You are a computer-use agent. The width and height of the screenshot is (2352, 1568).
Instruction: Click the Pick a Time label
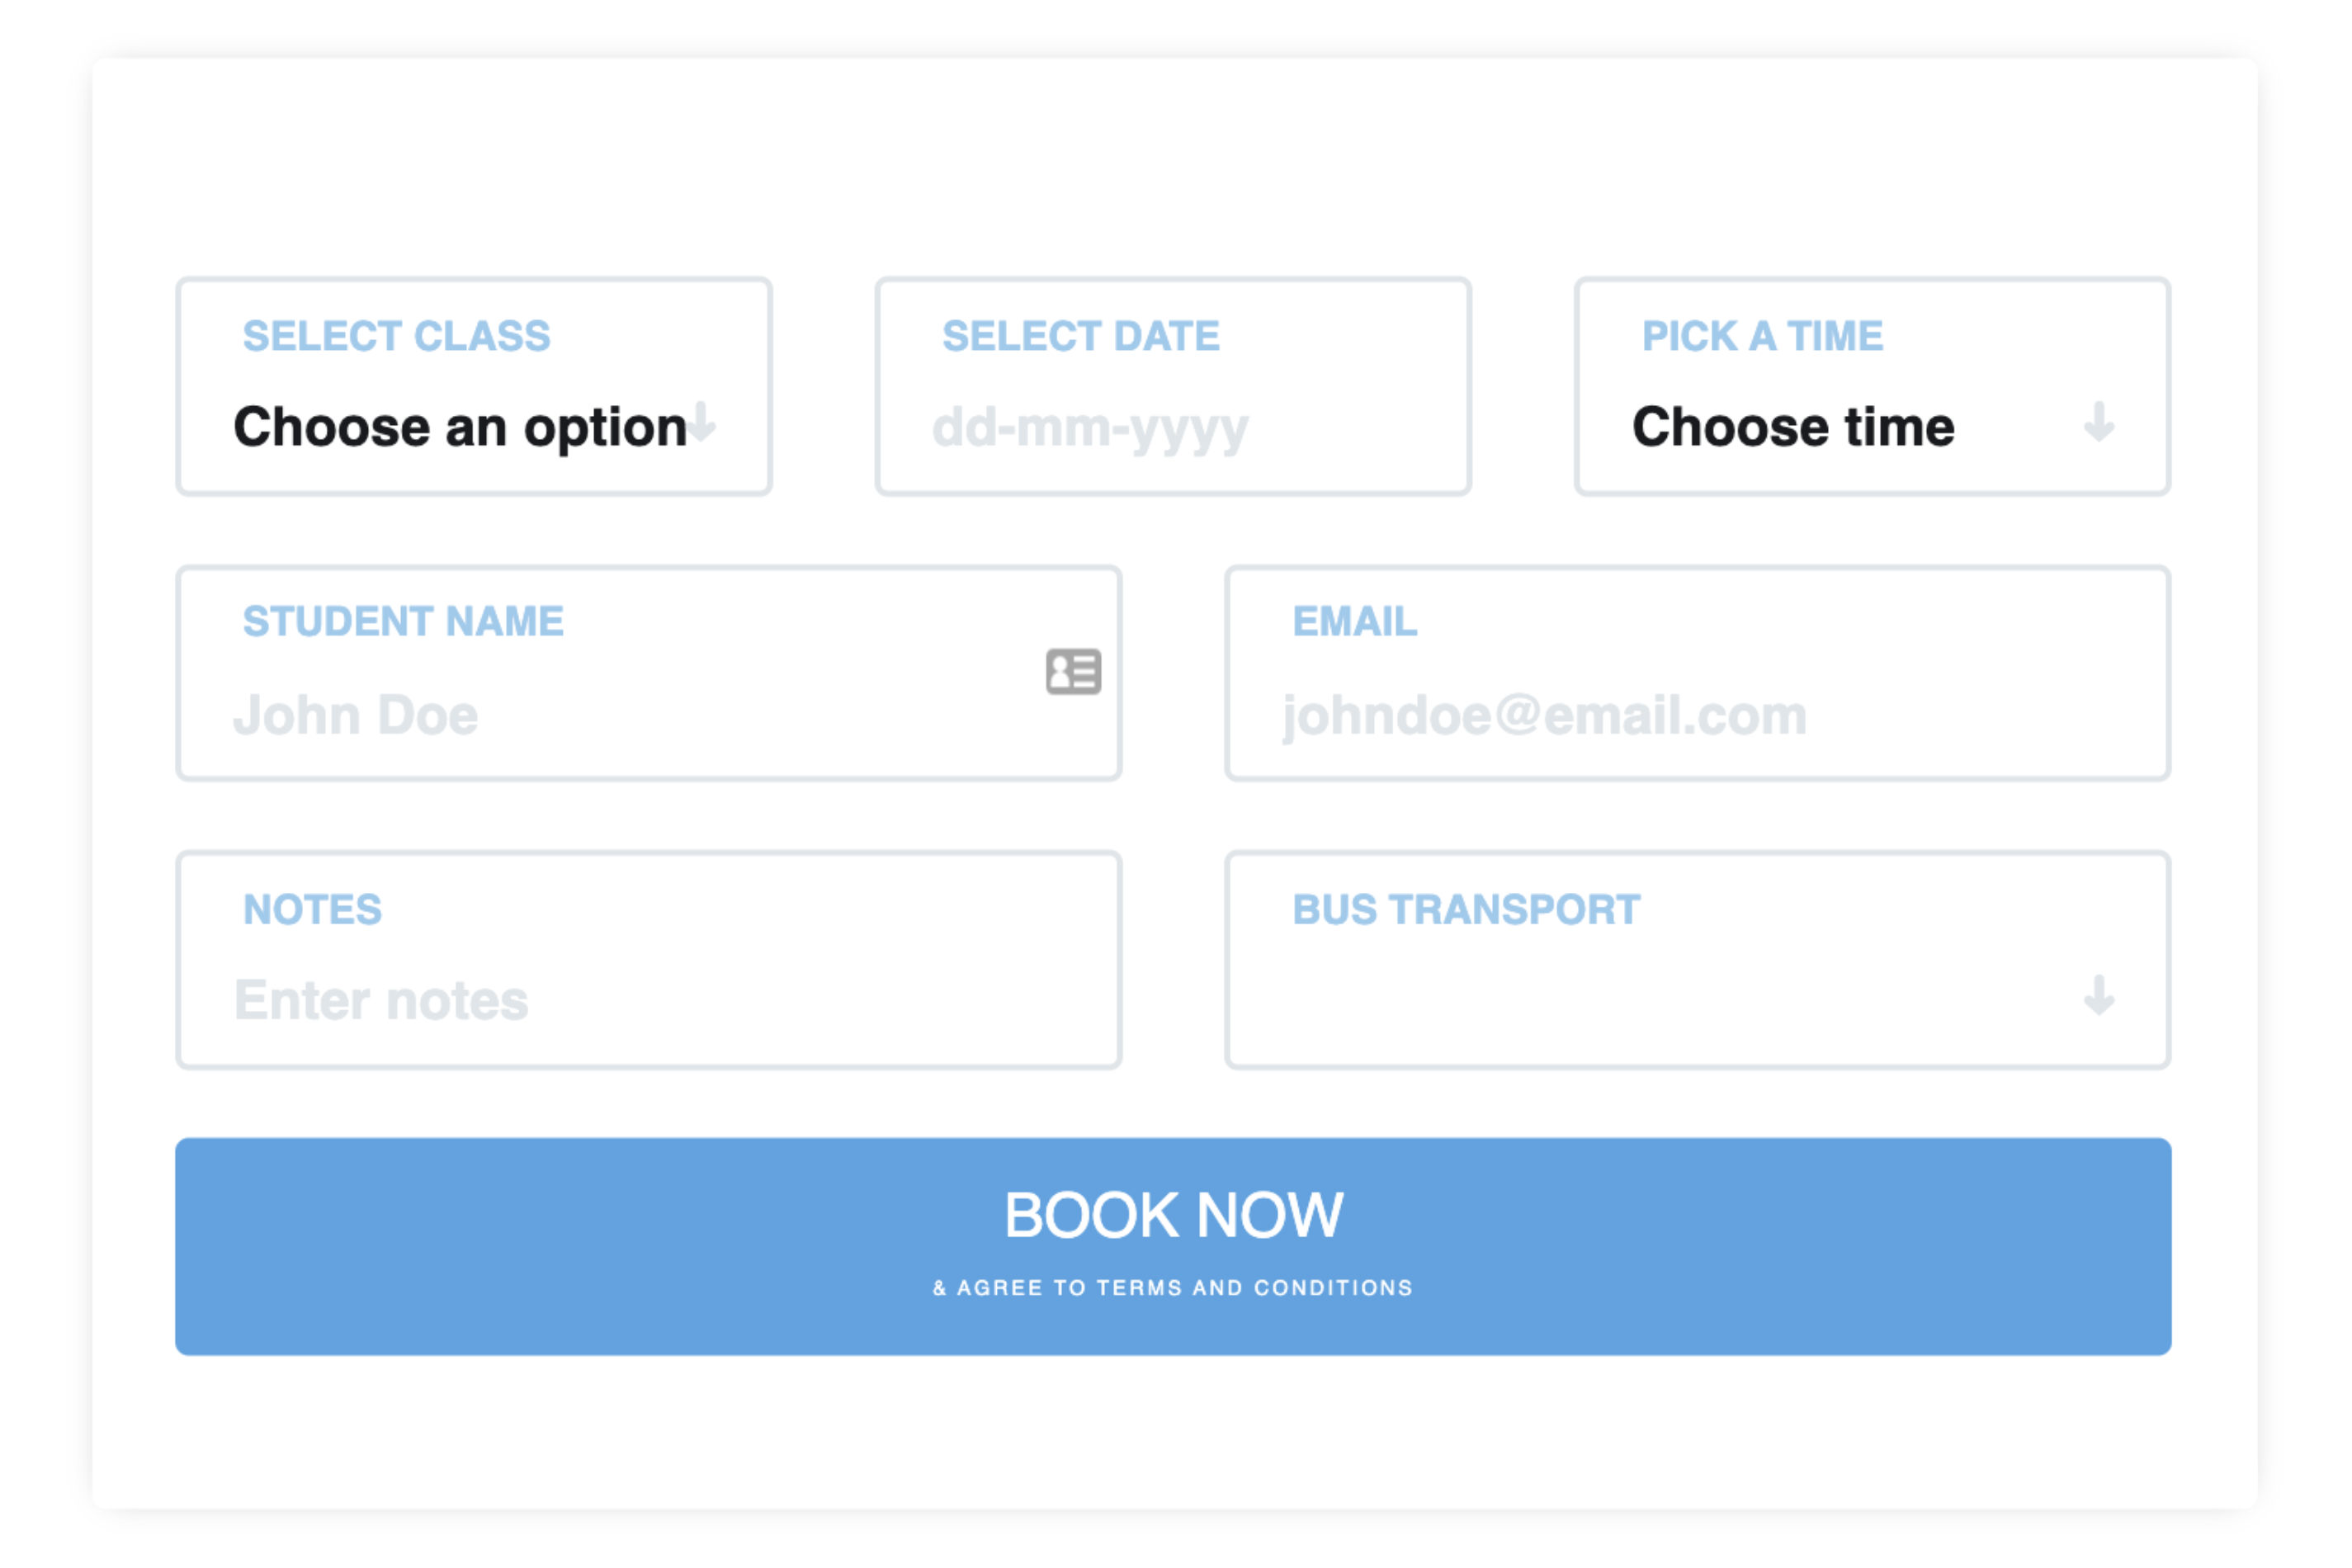pyautogui.click(x=1763, y=336)
